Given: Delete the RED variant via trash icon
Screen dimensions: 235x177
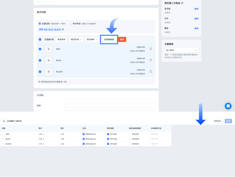Looking at the screenshot, I should [151, 49].
